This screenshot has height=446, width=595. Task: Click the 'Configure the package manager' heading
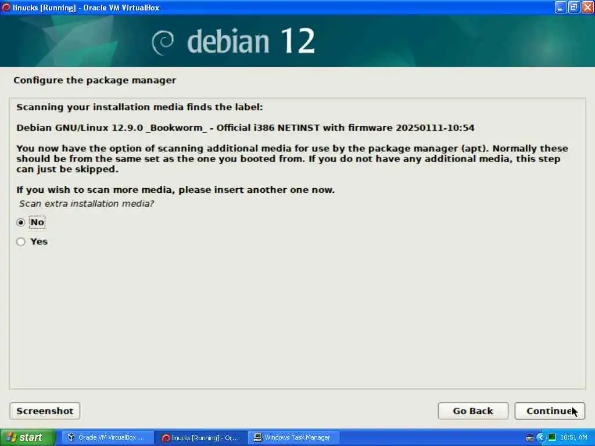(95, 80)
